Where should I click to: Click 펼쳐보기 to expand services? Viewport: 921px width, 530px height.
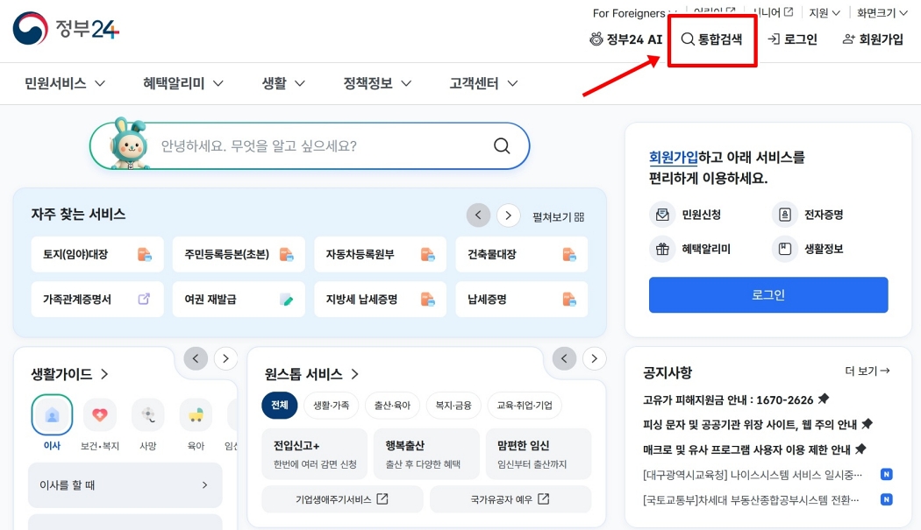point(558,216)
